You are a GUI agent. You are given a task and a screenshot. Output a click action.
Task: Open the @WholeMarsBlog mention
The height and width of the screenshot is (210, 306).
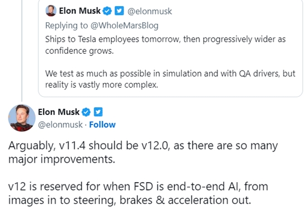[125, 26]
